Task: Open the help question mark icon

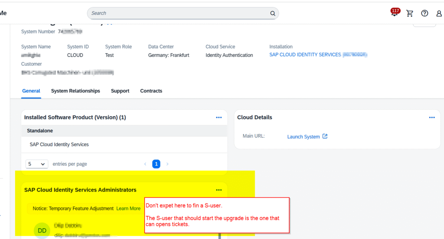Action: click(424, 13)
